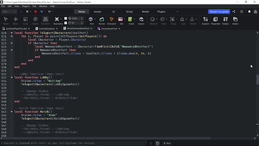The image size is (259, 146).
Task: Open the Properties panel
Action: [216, 21]
